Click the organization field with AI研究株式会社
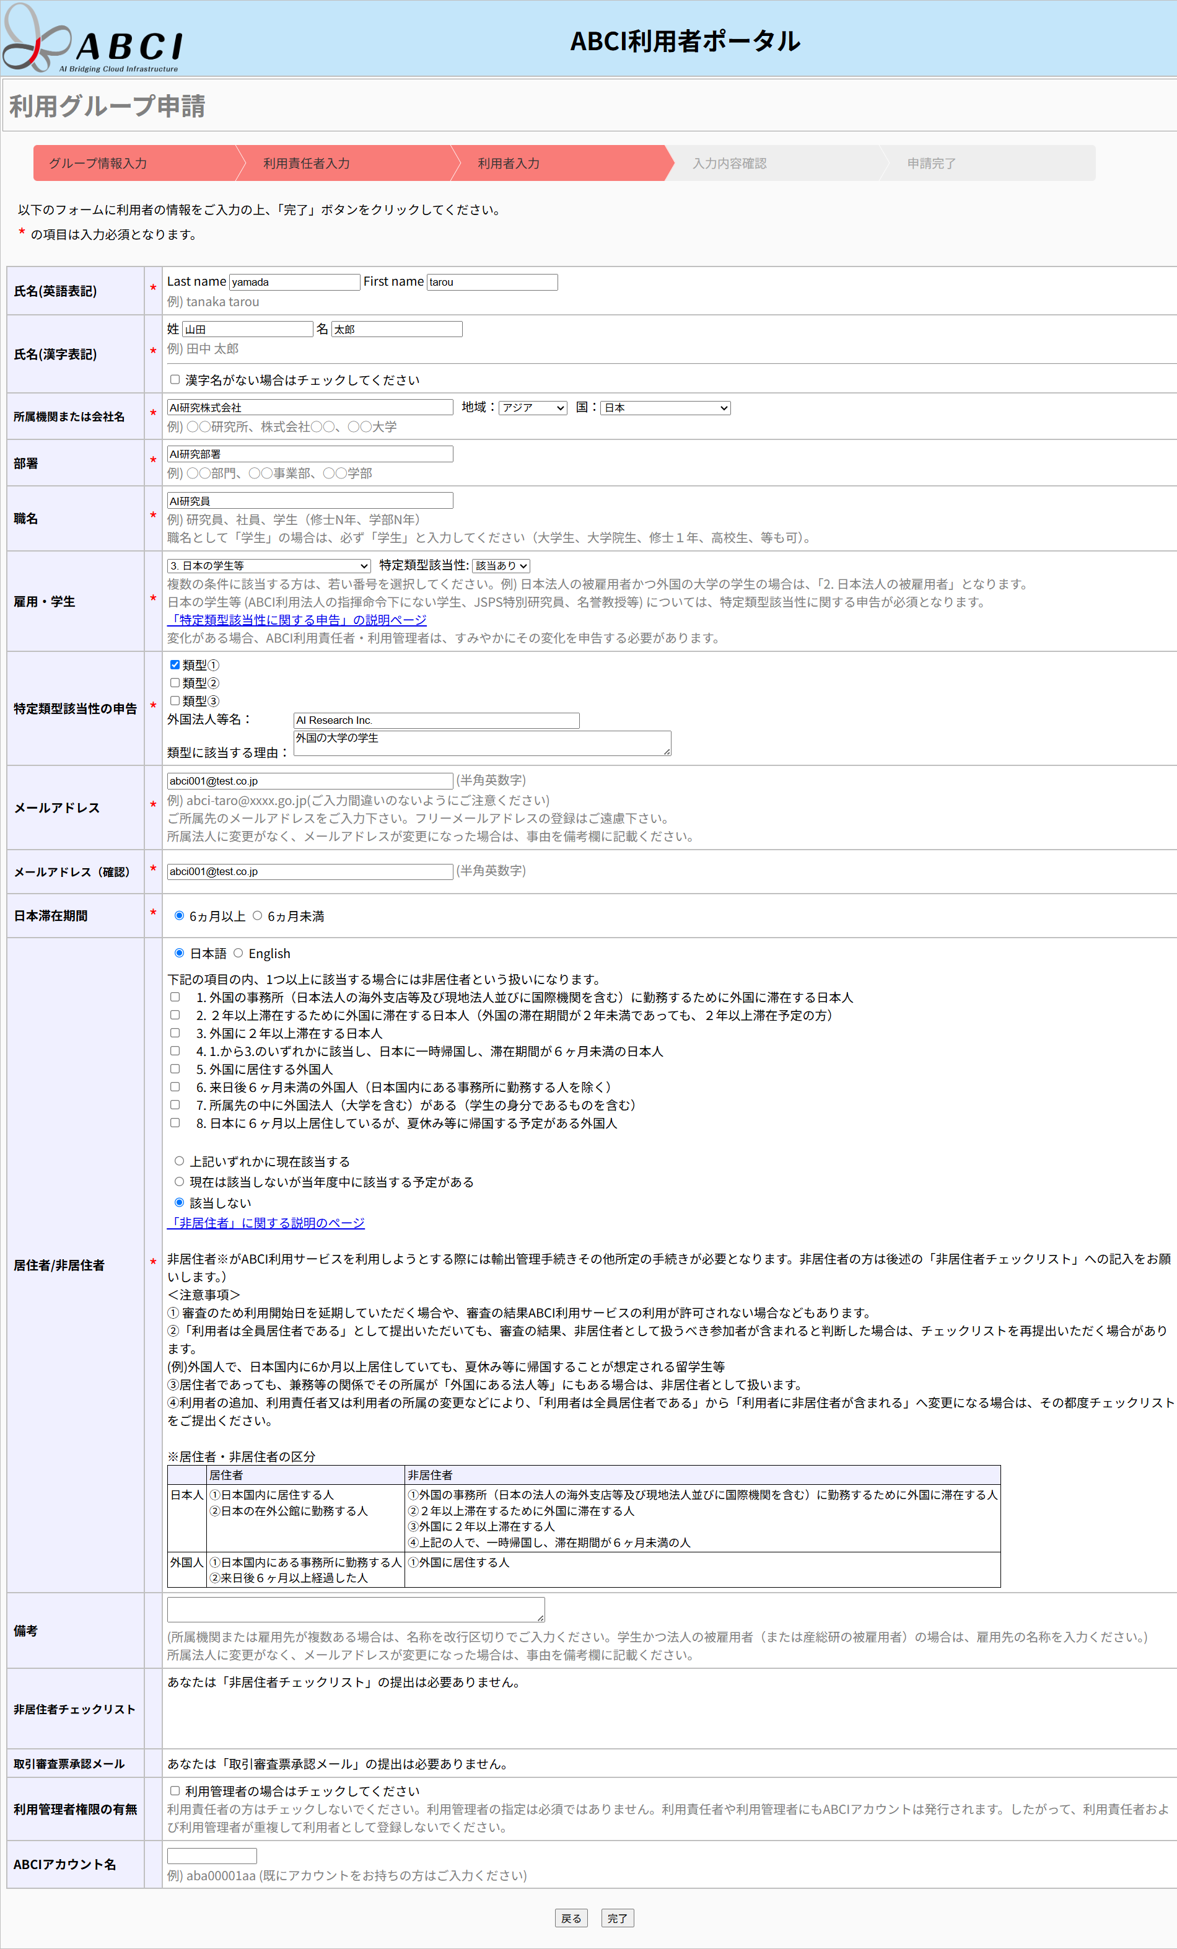The height and width of the screenshot is (1949, 1177). 310,407
